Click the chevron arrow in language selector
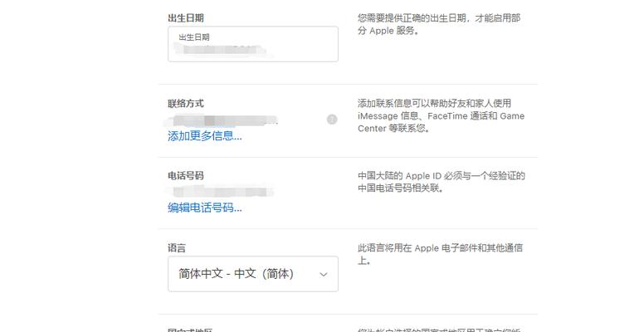 pyautogui.click(x=324, y=275)
